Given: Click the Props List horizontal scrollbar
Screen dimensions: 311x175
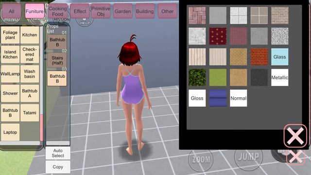Looking at the screenshot, I should point(58,143).
